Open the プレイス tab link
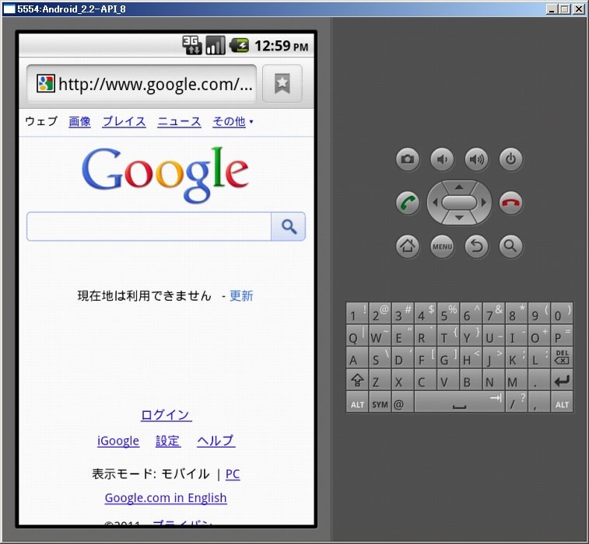The image size is (589, 544). coord(124,121)
